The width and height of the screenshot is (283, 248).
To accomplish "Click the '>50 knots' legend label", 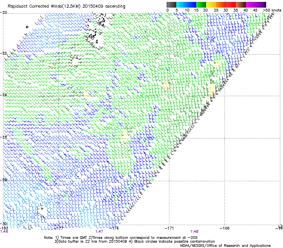I will coord(272,10).
